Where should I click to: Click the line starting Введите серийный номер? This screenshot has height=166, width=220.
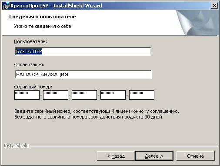[x=97, y=111]
